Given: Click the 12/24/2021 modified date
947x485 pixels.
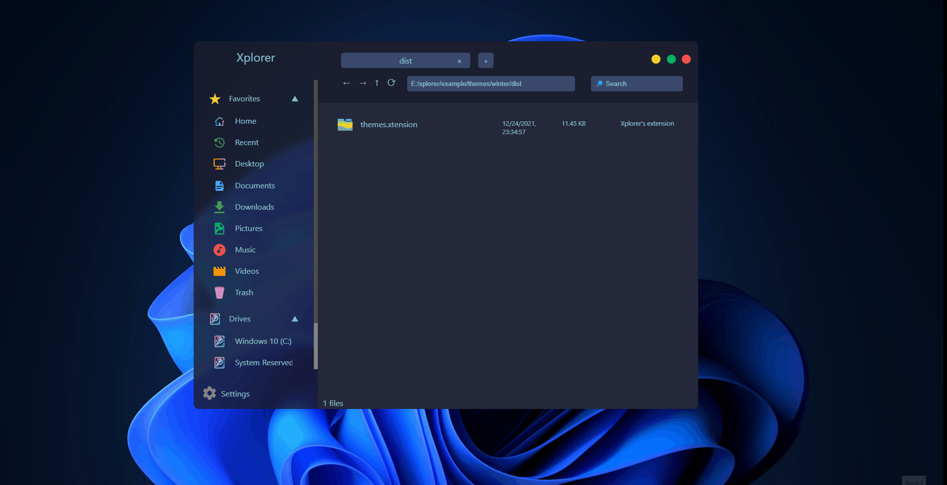Looking at the screenshot, I should tap(519, 128).
